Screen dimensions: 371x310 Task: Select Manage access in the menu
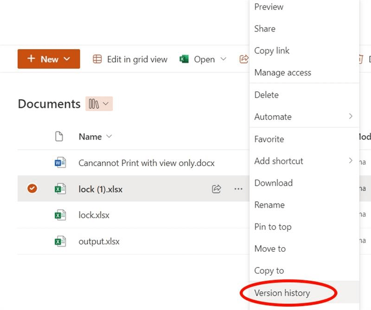pos(305,73)
